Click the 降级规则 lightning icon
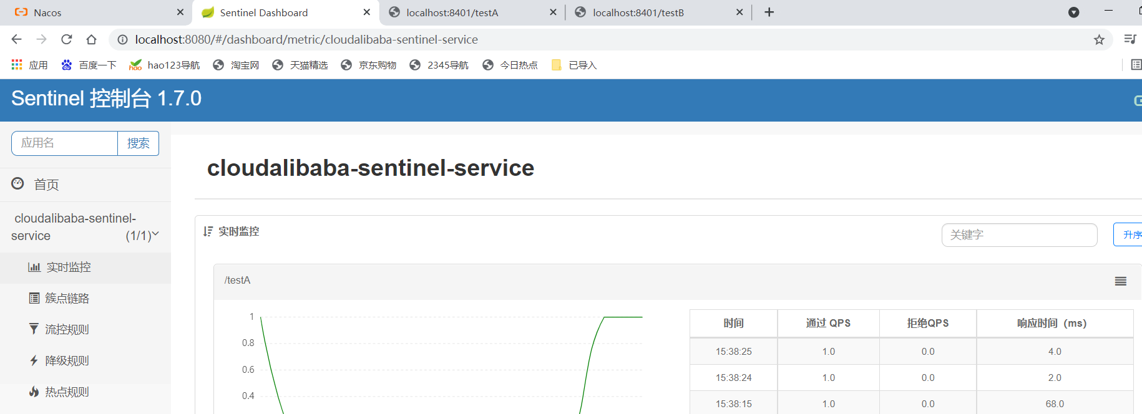The height and width of the screenshot is (414, 1142). pyautogui.click(x=34, y=360)
